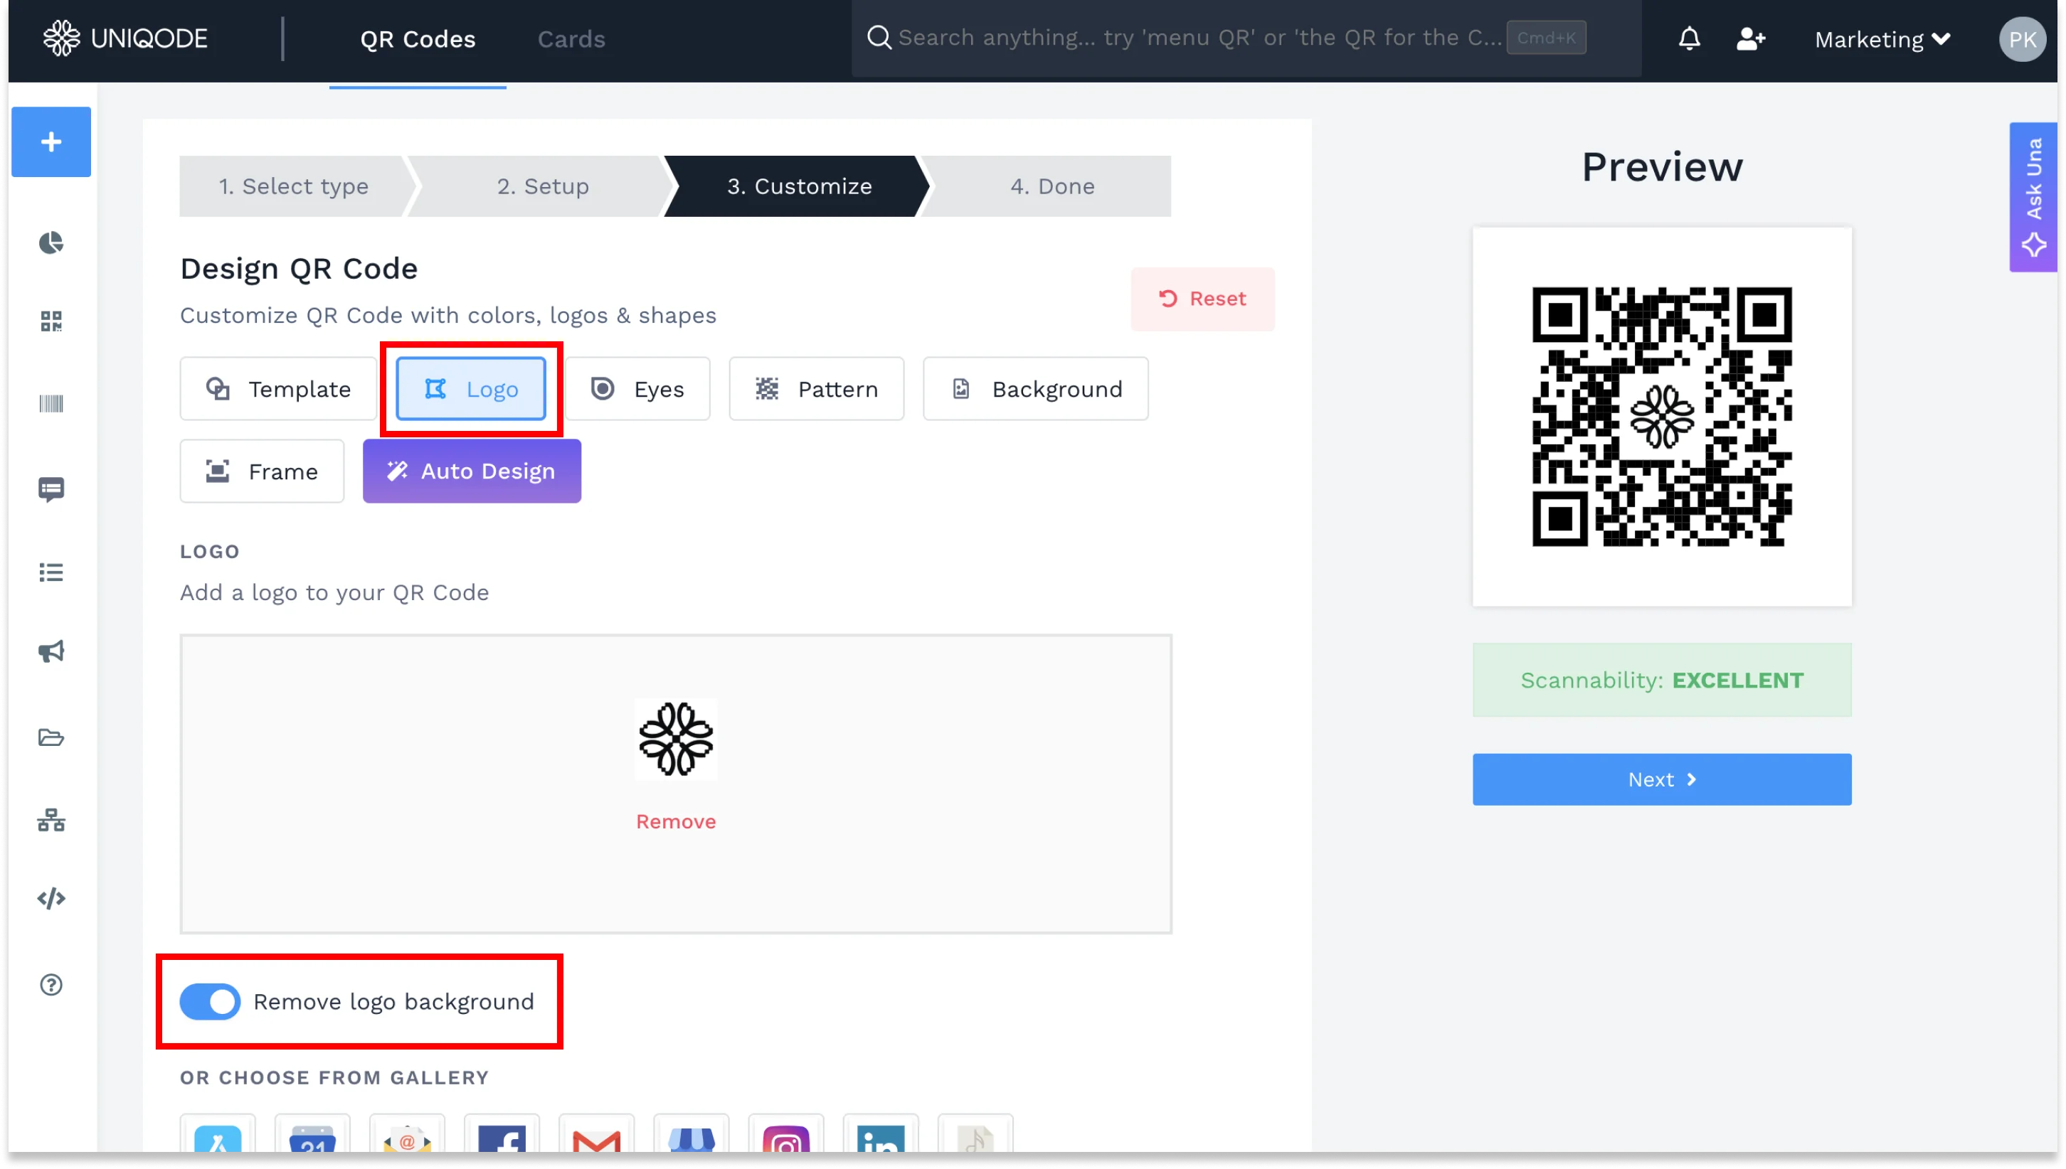
Task: Choose the LinkedIn logo from gallery
Action: [881, 1134]
